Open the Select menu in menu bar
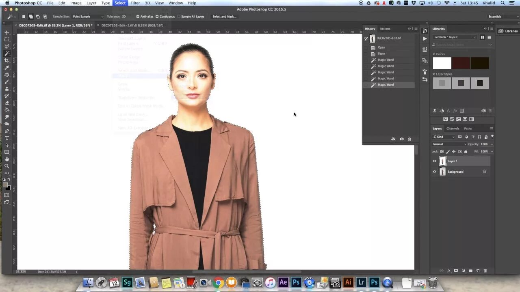 (x=120, y=3)
